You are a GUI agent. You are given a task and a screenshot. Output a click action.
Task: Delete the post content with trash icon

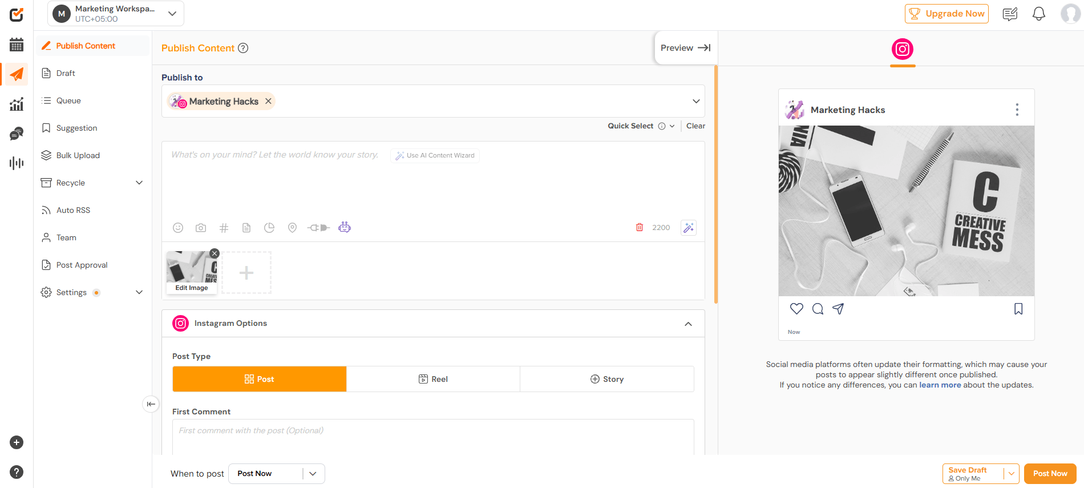(640, 227)
